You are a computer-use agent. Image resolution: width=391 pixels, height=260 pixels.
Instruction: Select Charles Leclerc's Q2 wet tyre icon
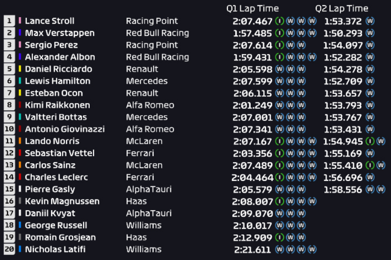tap(370, 177)
